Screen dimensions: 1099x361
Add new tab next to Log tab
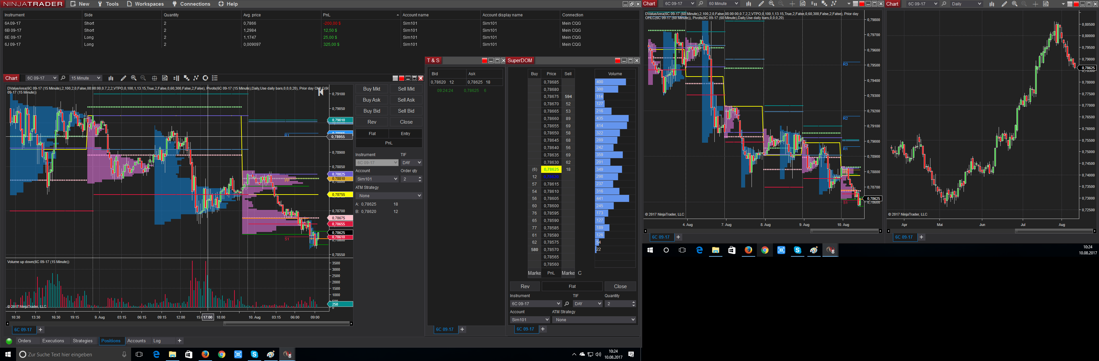coord(180,341)
